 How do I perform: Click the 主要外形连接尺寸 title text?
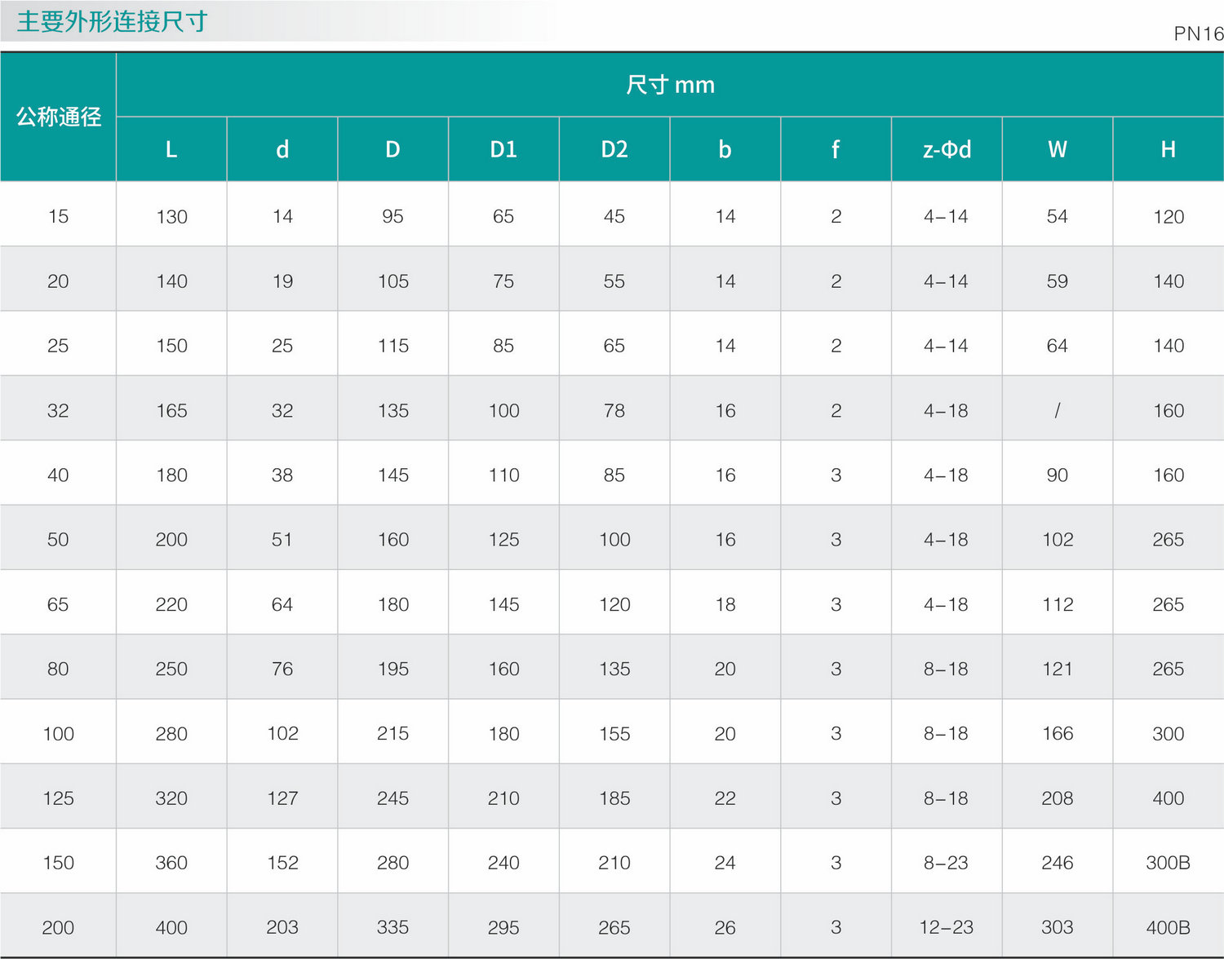[113, 21]
